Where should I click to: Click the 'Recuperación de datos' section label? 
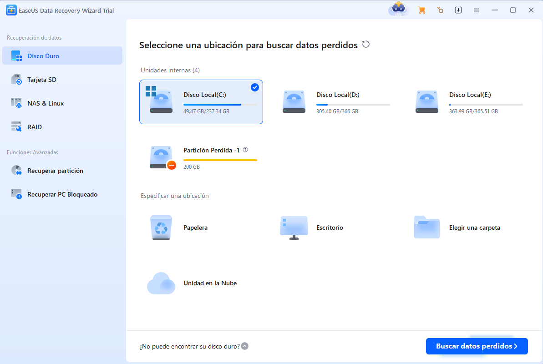34,37
